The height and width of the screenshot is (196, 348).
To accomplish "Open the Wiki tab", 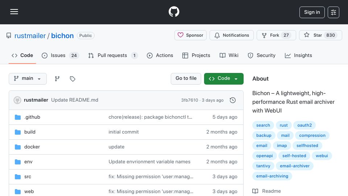I will click(x=229, y=55).
